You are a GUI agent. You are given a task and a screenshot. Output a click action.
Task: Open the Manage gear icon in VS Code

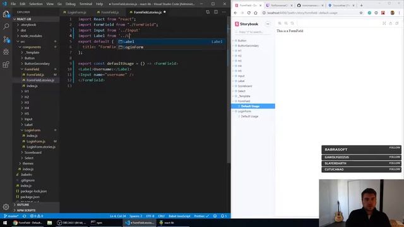[x=6, y=207]
